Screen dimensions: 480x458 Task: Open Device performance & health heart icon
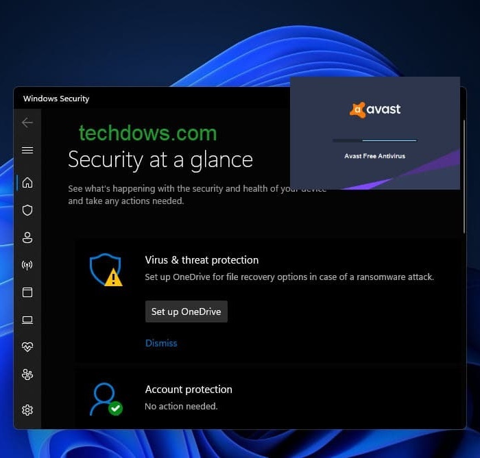27,346
